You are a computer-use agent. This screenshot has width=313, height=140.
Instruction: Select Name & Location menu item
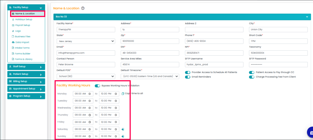click(x=28, y=14)
